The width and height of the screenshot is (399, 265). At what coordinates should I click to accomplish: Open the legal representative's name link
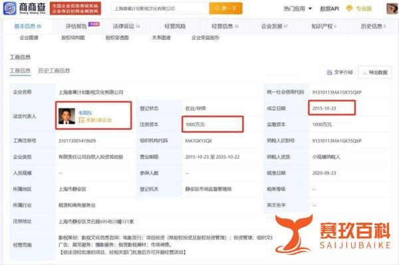(86, 113)
